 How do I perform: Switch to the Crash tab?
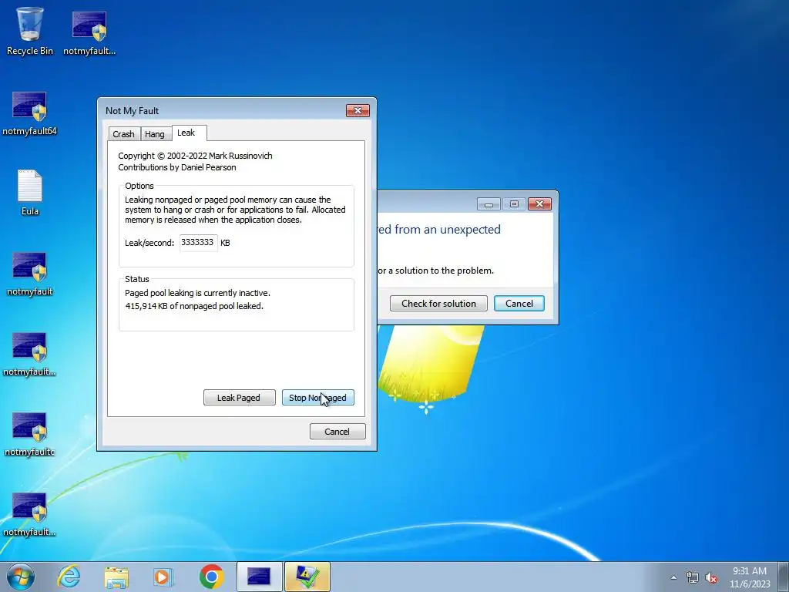pos(123,134)
